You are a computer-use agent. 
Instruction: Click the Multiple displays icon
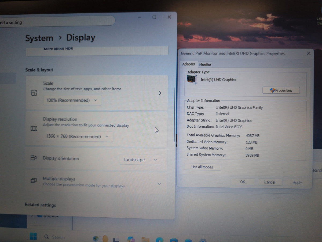34,180
